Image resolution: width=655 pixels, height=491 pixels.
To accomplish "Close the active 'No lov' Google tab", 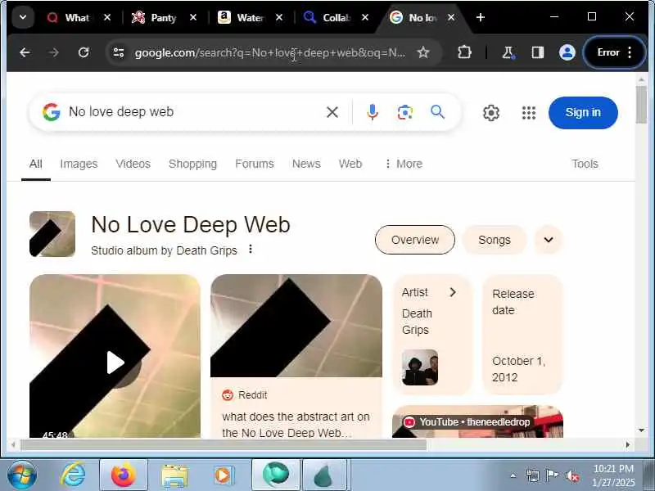I will click(451, 17).
